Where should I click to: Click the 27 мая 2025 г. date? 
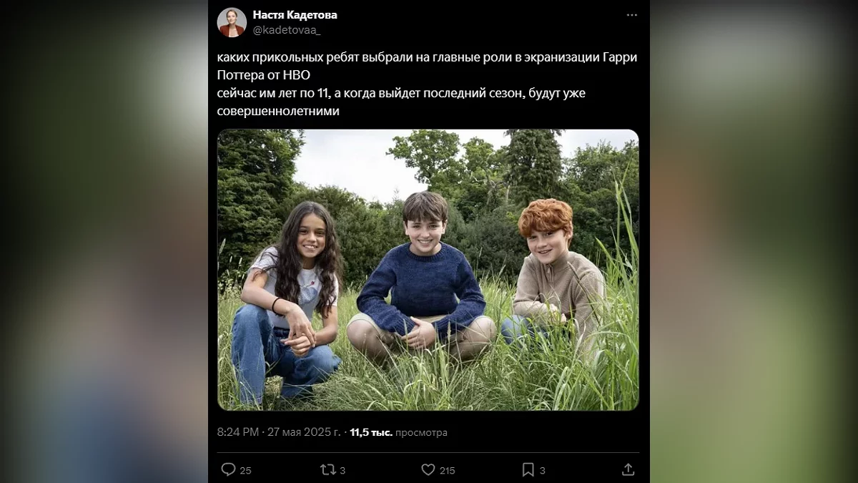click(x=304, y=432)
